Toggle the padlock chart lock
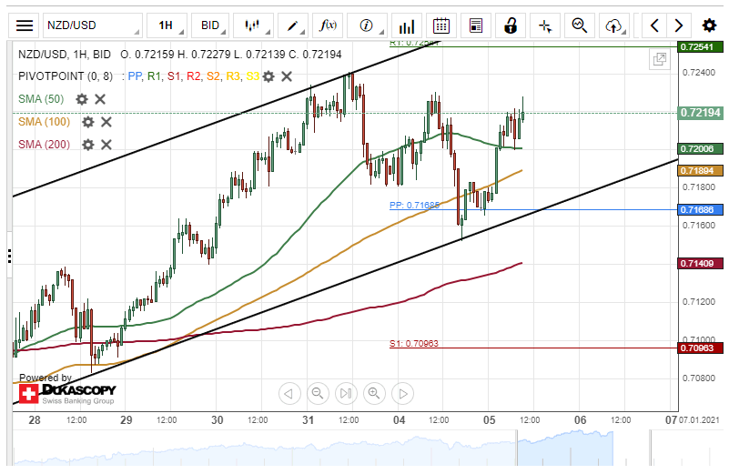Screen dimensions: 729x474 point(512,25)
